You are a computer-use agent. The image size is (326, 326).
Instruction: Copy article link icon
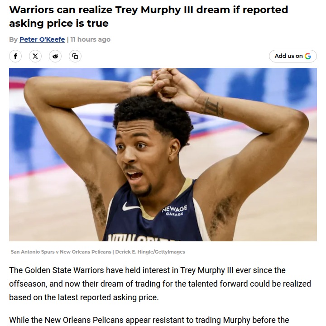[x=75, y=56]
